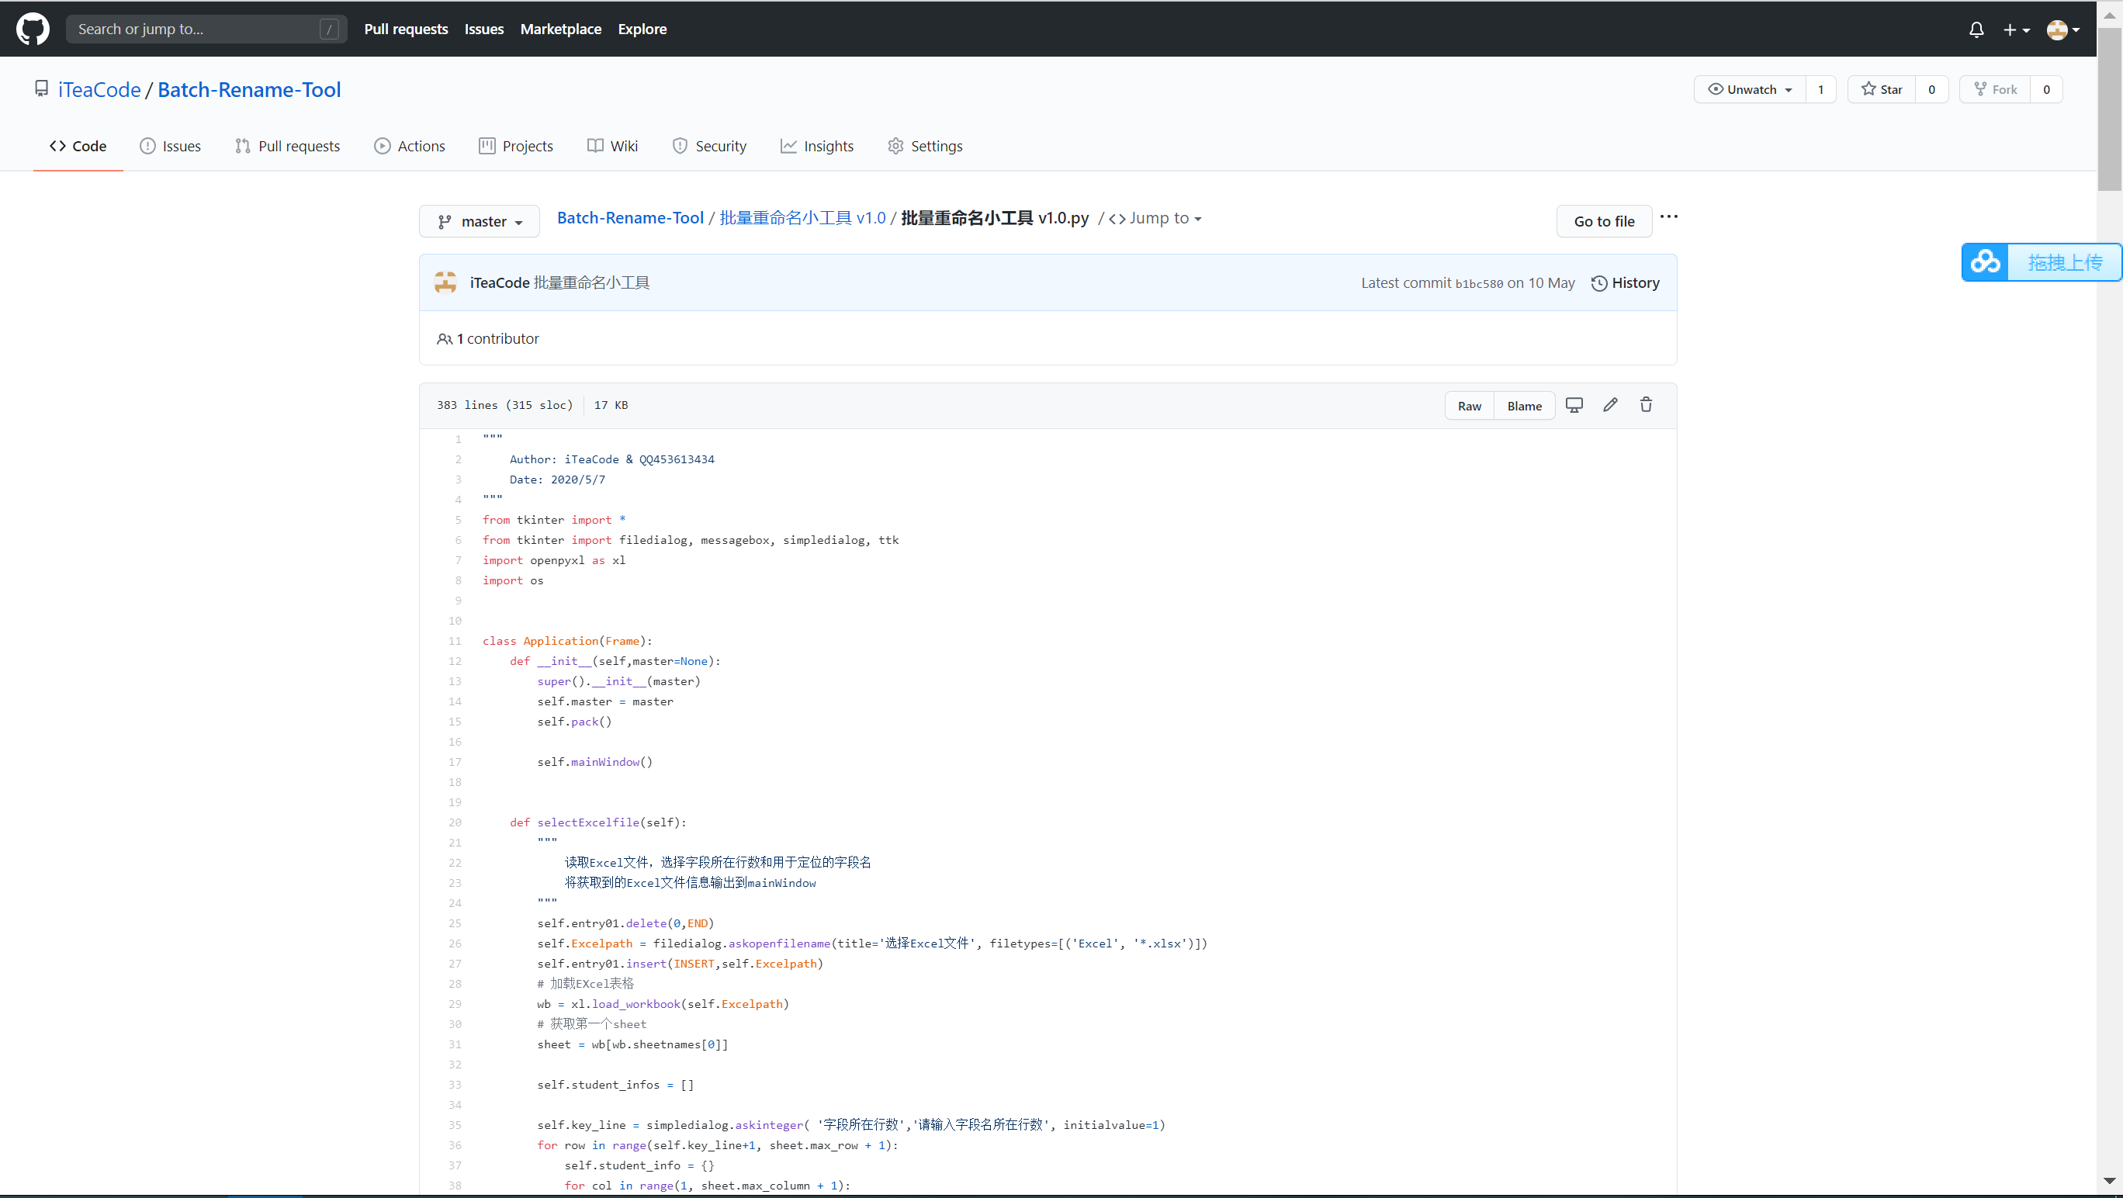Open the user avatar menu
The height and width of the screenshot is (1198, 2123).
[x=2062, y=29]
